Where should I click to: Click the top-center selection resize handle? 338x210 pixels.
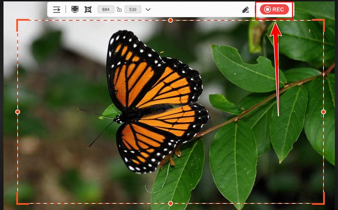[170, 20]
